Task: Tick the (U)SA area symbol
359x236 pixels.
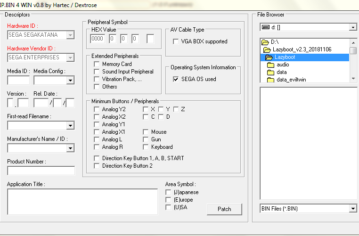Action: tap(168, 207)
